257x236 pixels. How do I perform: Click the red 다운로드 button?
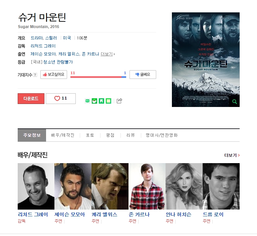click(x=31, y=99)
